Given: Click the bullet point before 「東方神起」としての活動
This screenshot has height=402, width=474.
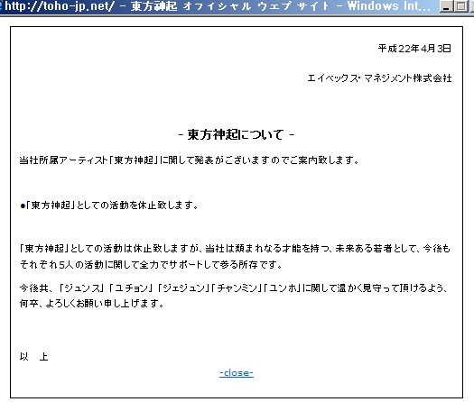Looking at the screenshot, I should click(23, 206).
